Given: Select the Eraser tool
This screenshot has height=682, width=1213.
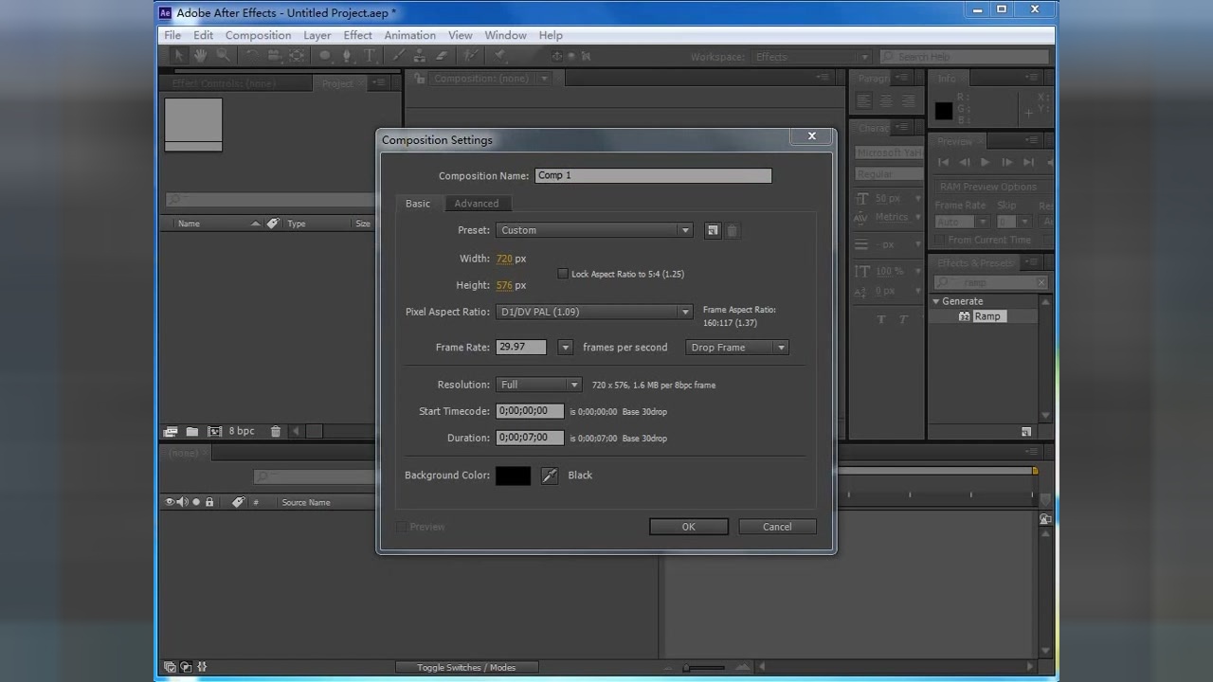Looking at the screenshot, I should click(442, 55).
